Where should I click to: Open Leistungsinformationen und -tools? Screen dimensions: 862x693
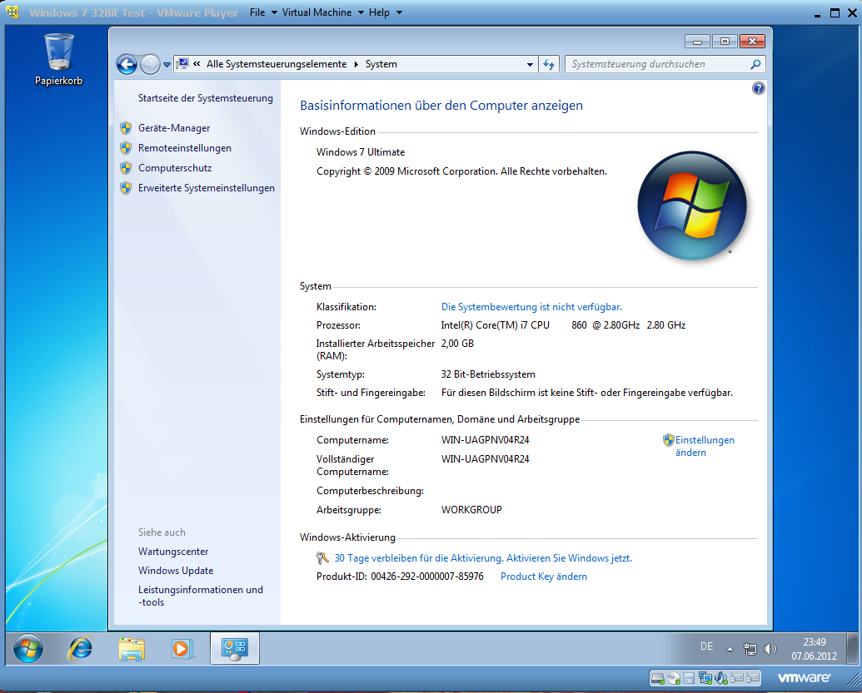tap(201, 596)
